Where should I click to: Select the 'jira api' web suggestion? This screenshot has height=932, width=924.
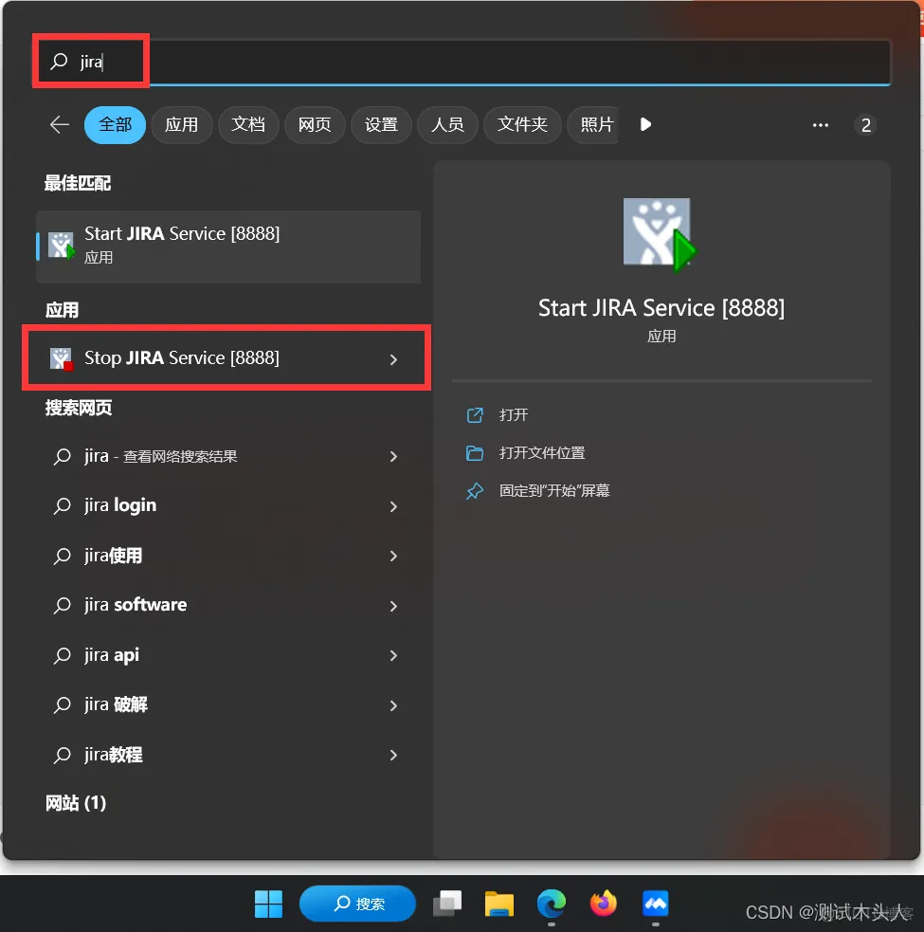[228, 655]
